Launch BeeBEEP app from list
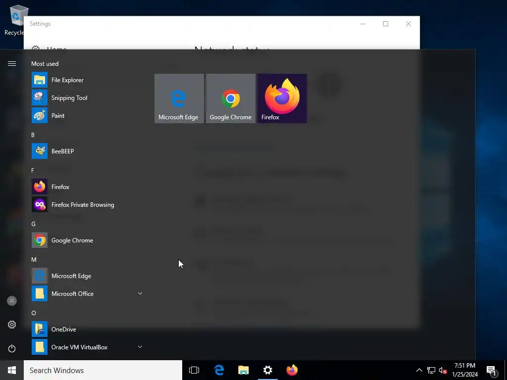This screenshot has width=507, height=380. click(87, 151)
